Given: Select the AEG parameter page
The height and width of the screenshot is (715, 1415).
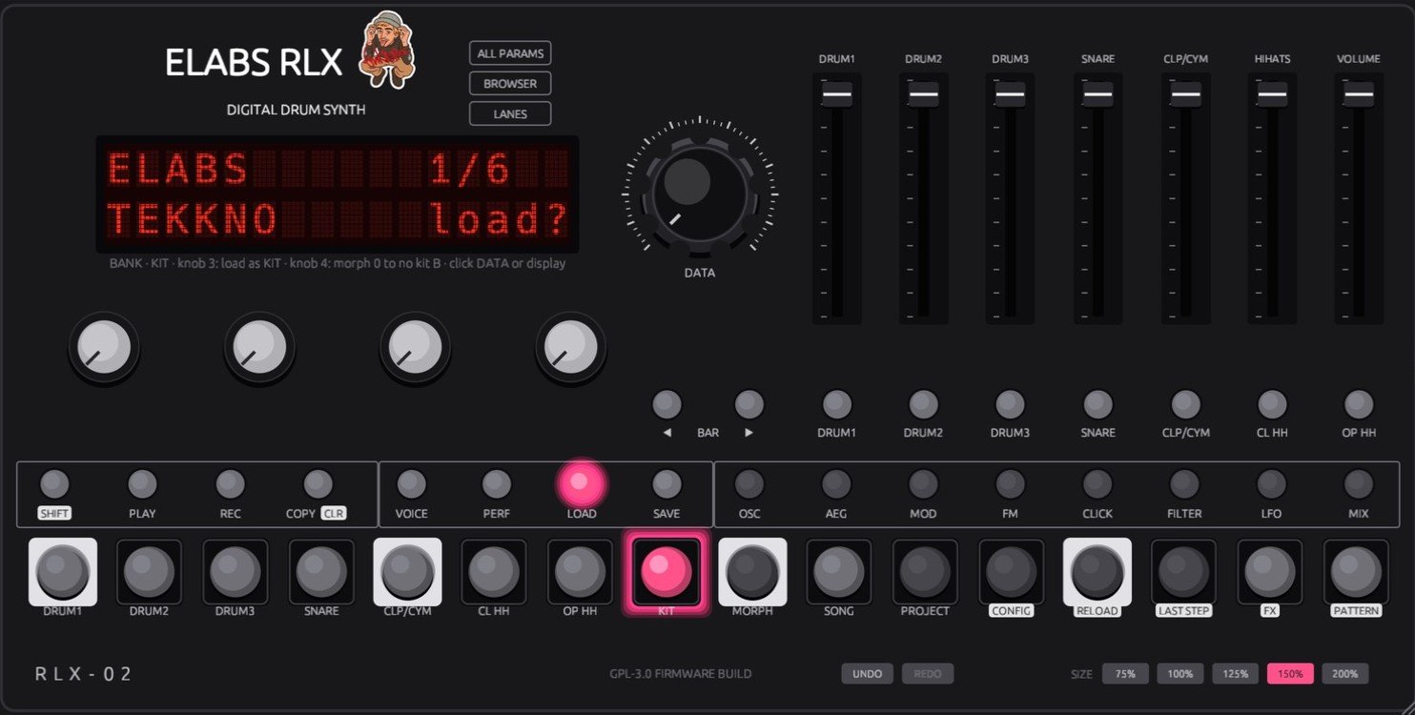Looking at the screenshot, I should (x=836, y=484).
